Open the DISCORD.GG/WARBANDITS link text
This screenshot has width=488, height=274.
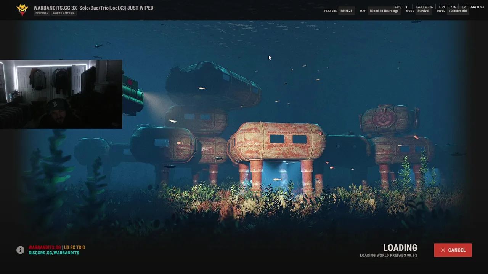[54, 253]
